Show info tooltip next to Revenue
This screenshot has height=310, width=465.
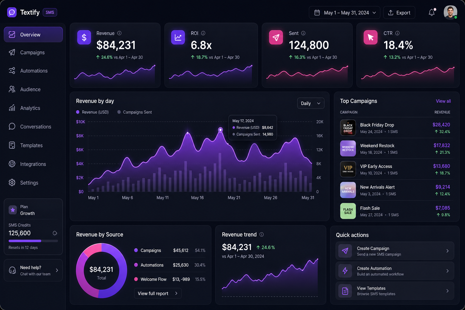click(119, 33)
